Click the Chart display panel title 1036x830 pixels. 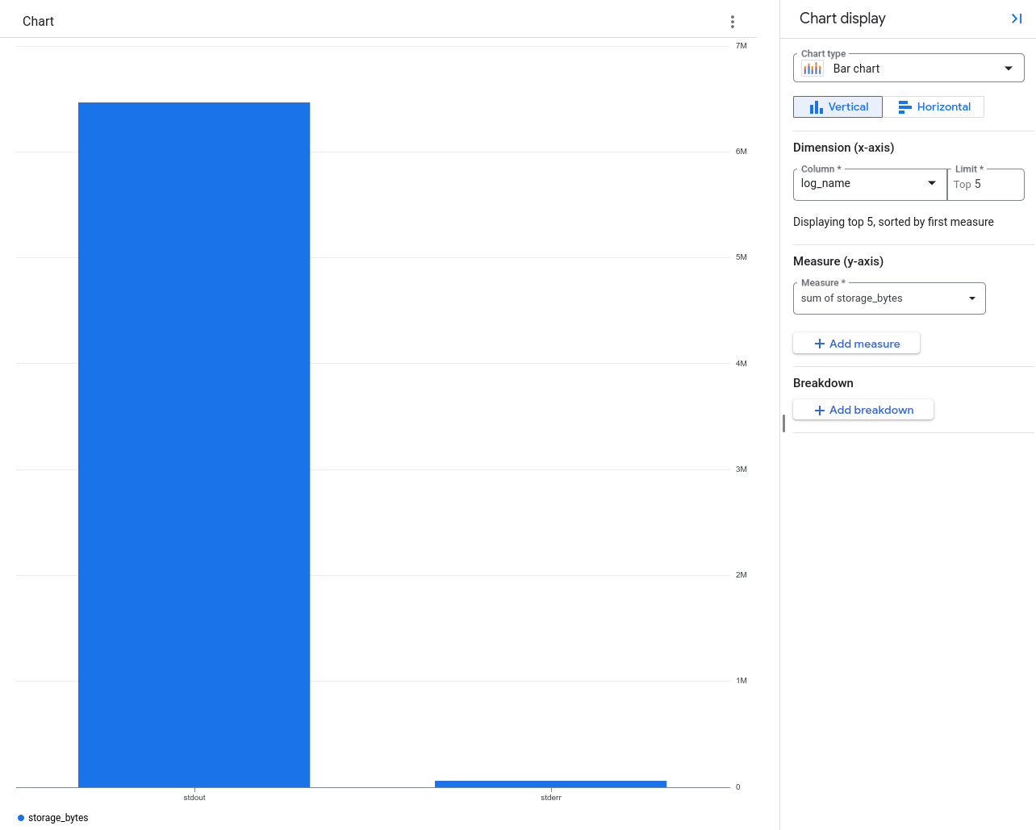[842, 18]
